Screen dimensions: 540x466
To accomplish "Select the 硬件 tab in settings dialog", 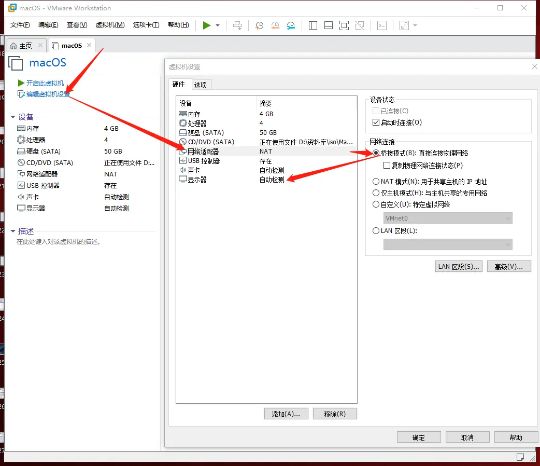I will click(x=178, y=84).
